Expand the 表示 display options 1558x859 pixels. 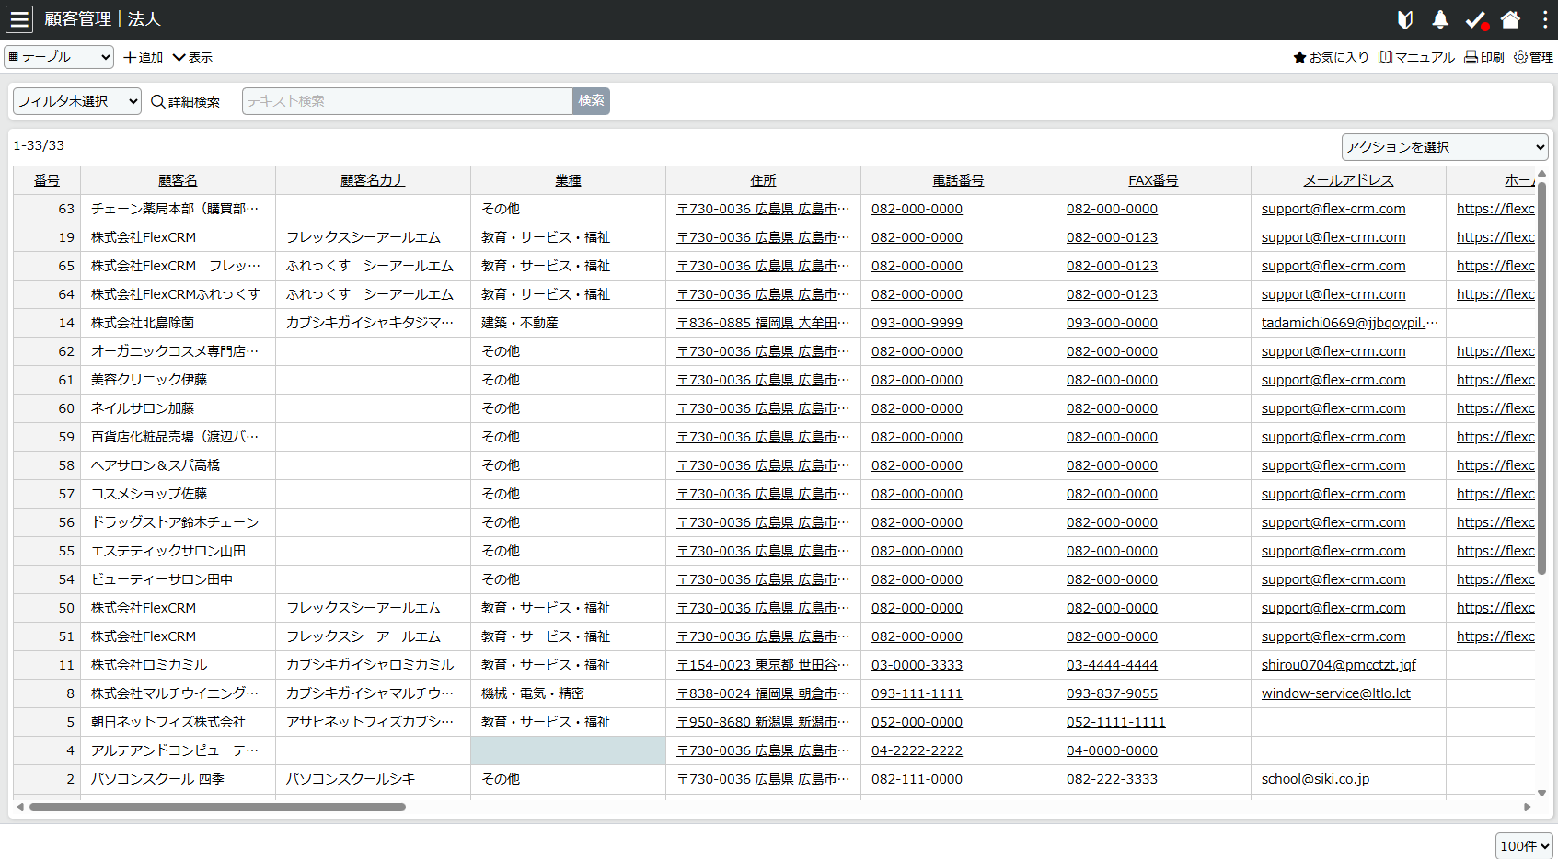(x=191, y=56)
